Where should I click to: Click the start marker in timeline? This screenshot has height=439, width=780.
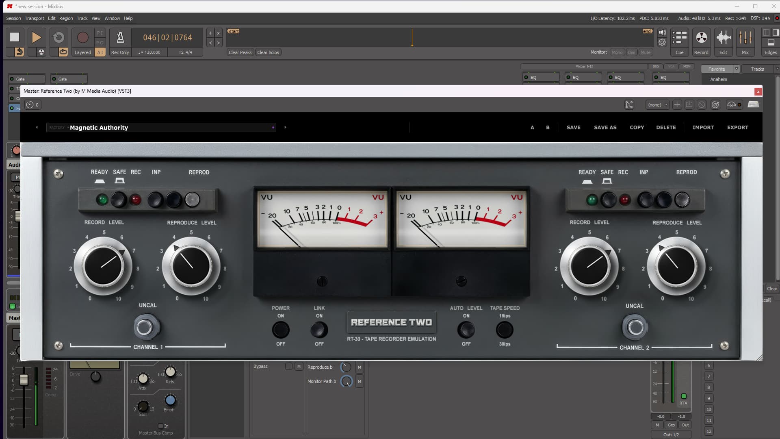click(x=234, y=31)
